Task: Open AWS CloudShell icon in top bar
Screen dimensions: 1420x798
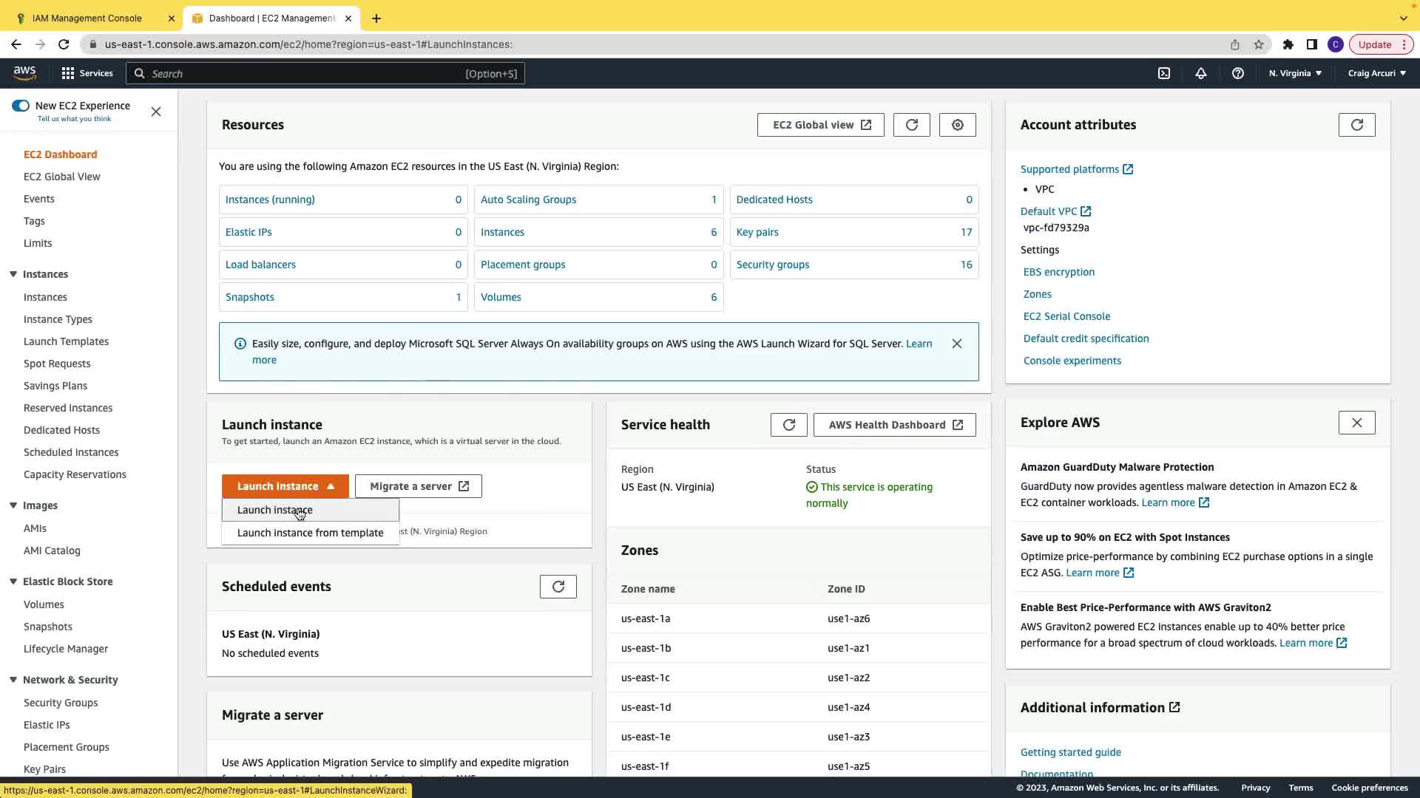Action: 1164,73
